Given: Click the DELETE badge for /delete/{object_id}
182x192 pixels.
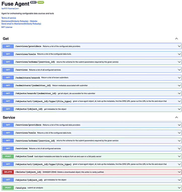Looking at the screenshot, I should point(8,172).
